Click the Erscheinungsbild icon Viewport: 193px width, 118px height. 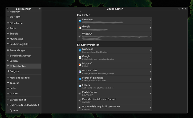click(x=8, y=44)
